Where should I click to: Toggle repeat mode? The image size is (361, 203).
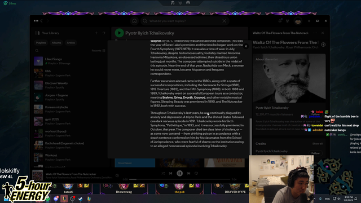(x=196, y=173)
